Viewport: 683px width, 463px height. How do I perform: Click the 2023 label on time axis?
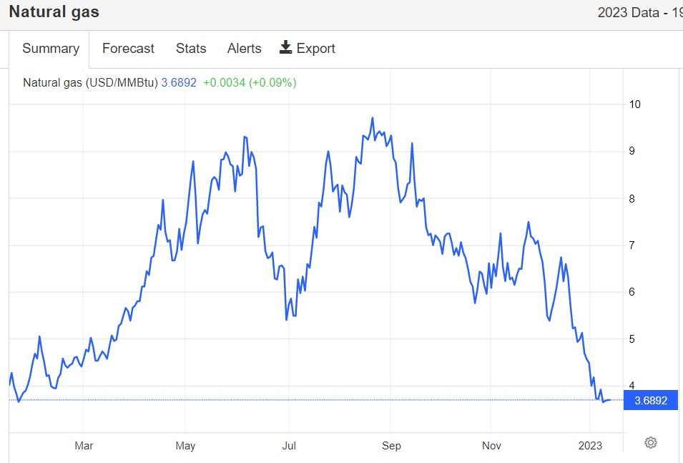click(x=591, y=446)
